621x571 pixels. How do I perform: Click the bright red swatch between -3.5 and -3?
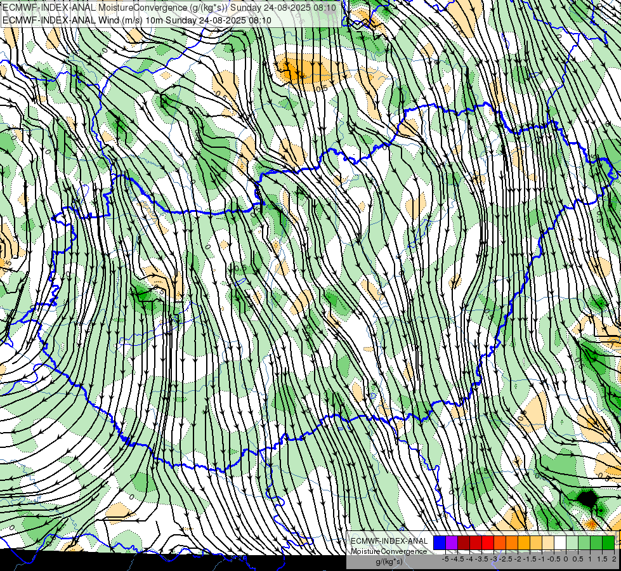(x=488, y=542)
